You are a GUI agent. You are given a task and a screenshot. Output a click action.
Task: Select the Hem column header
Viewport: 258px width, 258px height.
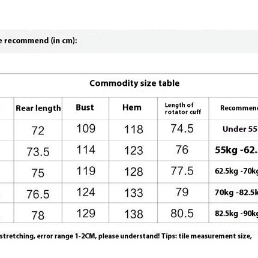click(132, 107)
